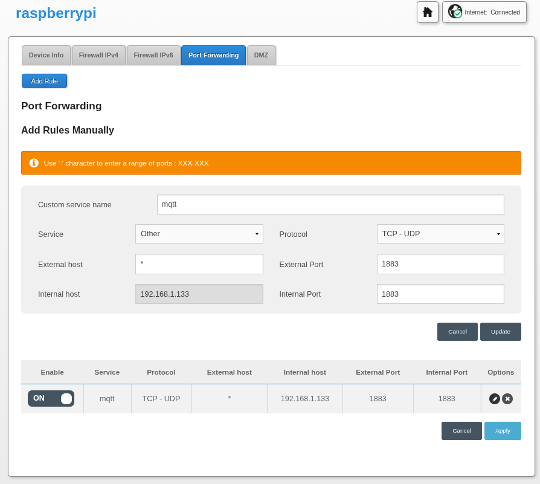
Task: Click the Update button
Action: [x=500, y=332]
